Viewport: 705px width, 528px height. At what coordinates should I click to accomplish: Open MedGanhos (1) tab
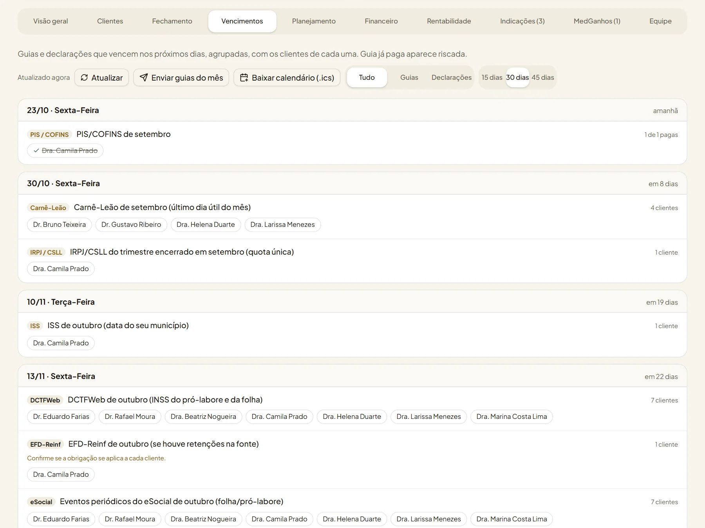pyautogui.click(x=597, y=21)
